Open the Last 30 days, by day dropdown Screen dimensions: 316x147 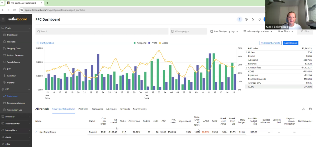click(x=224, y=31)
